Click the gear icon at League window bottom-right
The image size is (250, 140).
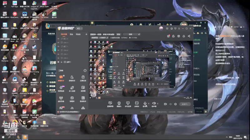206,112
